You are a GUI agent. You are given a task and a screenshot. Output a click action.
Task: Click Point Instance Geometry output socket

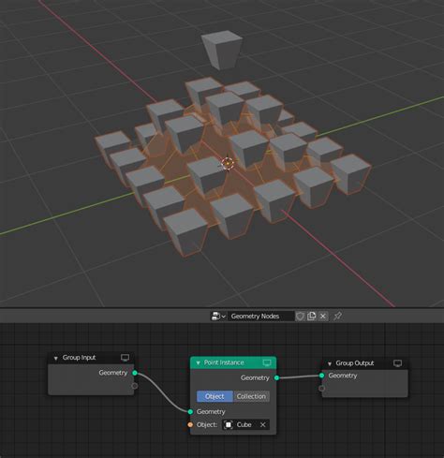[276, 378]
